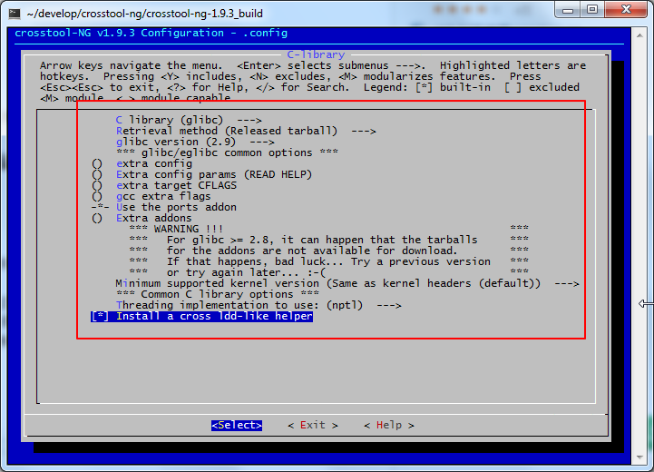Toggle Install a cross ldd-like helper
The height and width of the screenshot is (472, 654).
pyautogui.click(x=201, y=316)
